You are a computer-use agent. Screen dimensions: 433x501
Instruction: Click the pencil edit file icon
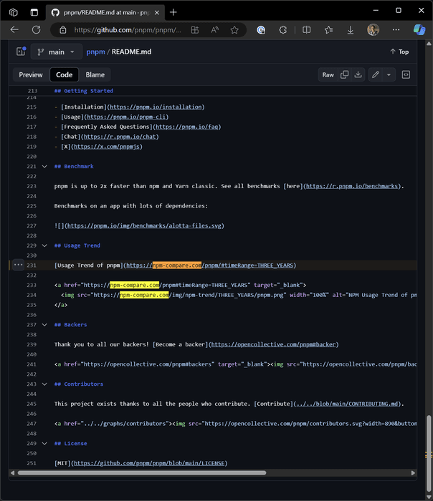tap(375, 74)
